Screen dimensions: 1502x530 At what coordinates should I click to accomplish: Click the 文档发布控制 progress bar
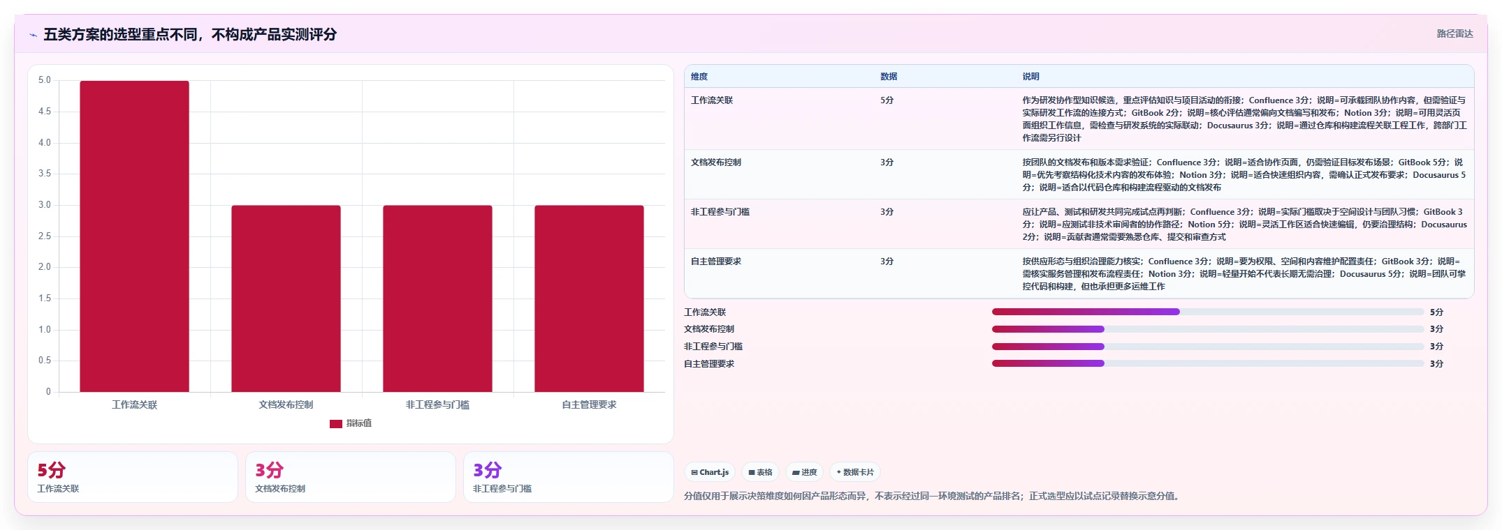[x=1208, y=329]
